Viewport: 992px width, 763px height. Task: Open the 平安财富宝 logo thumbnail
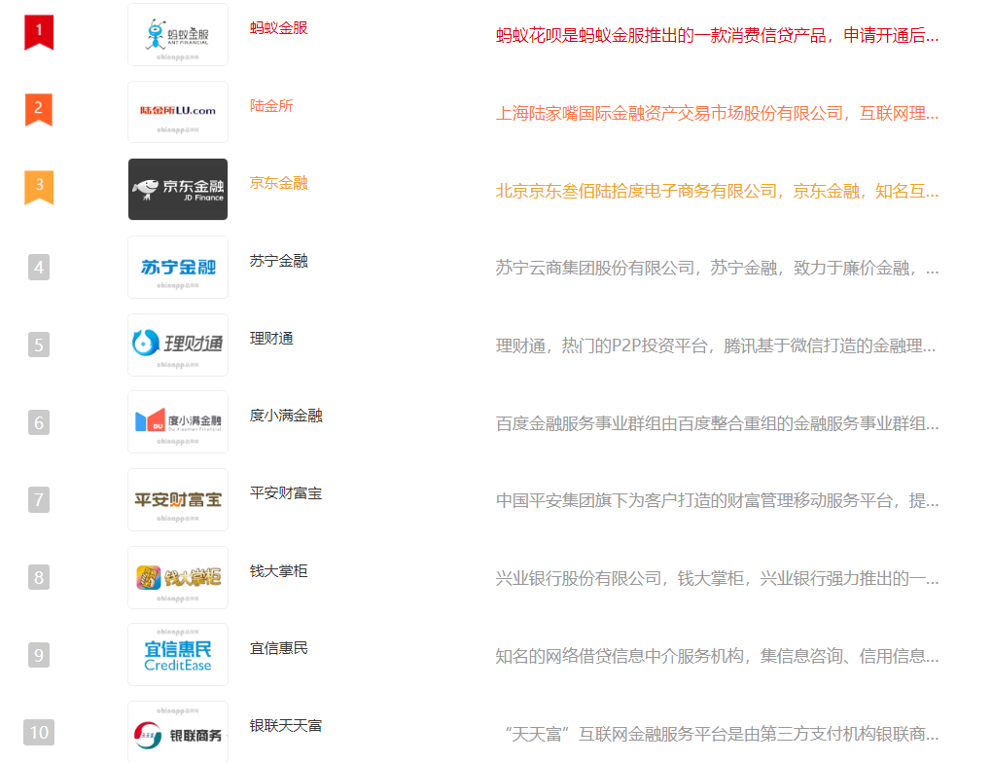point(178,499)
